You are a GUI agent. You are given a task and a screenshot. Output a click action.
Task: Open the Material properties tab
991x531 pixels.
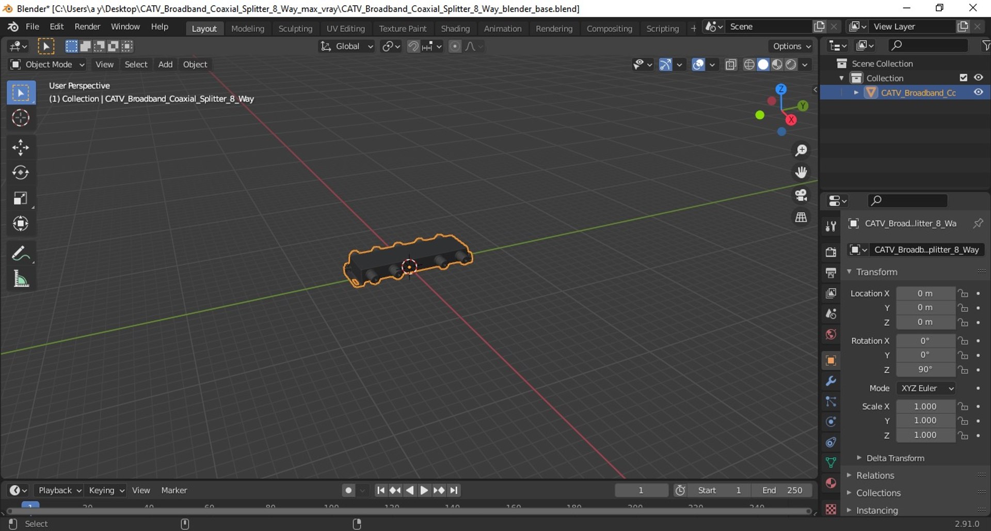[830, 483]
